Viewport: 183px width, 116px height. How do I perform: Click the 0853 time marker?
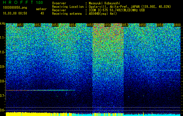[55, 25]
